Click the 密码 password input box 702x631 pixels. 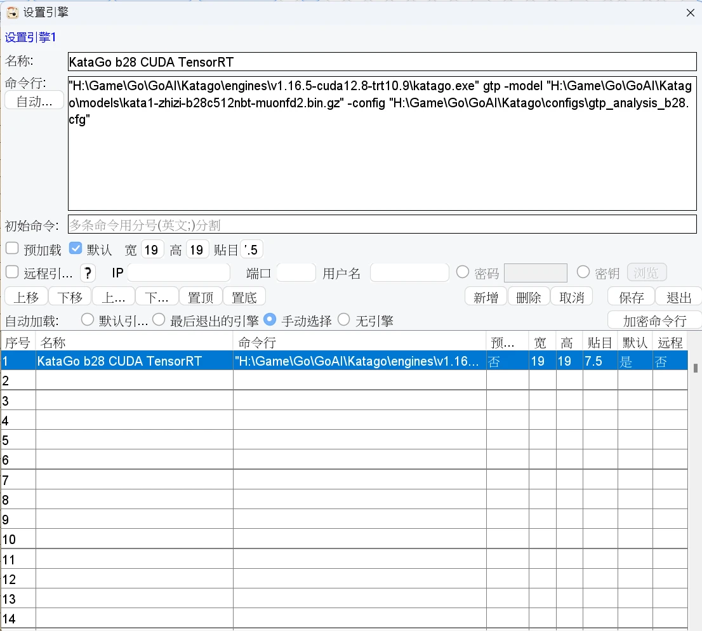click(536, 273)
